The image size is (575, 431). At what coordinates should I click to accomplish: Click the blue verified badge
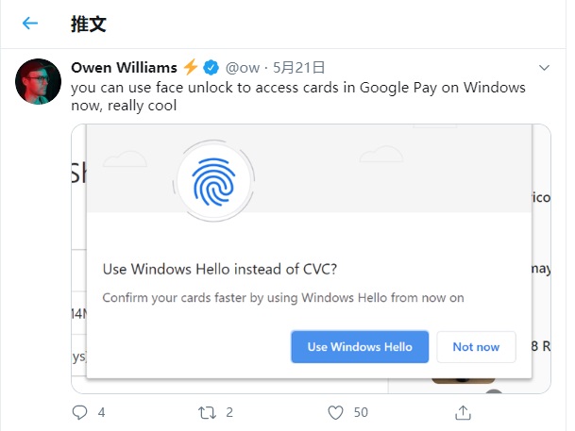[212, 68]
